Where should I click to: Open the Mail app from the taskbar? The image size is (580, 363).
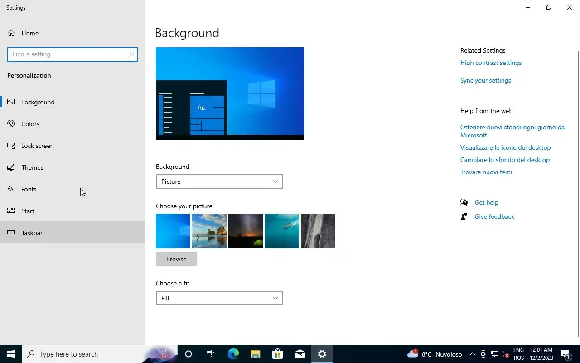pos(300,354)
